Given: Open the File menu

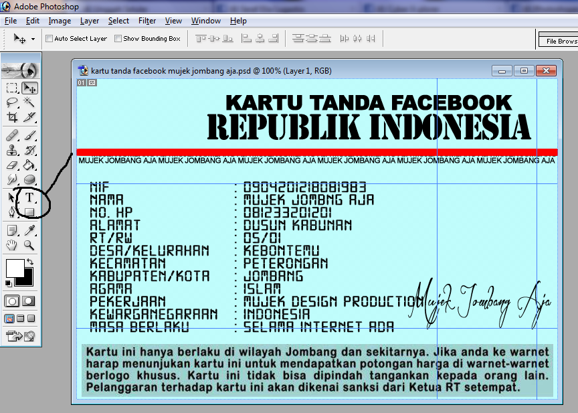Looking at the screenshot, I should click(x=11, y=21).
